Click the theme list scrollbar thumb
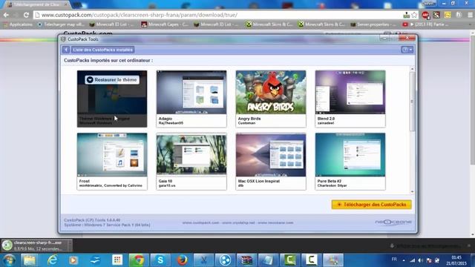The width and height of the screenshot is (475, 267). click(412, 102)
